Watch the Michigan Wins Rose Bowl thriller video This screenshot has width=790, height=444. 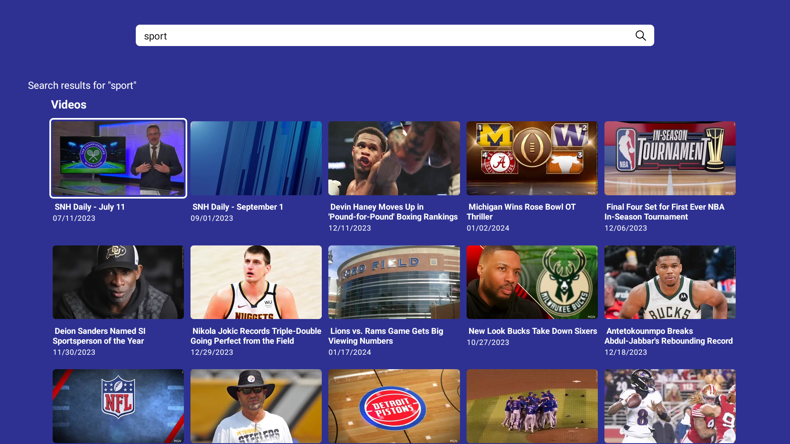[532, 158]
